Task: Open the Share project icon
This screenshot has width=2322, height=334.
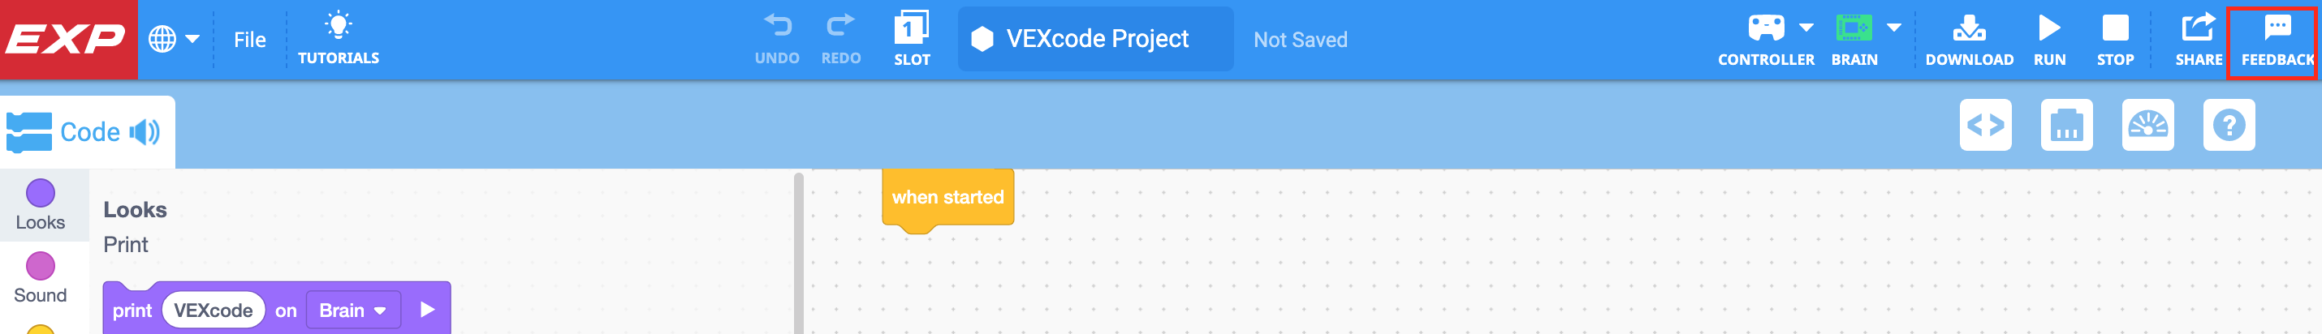Action: click(x=2198, y=29)
